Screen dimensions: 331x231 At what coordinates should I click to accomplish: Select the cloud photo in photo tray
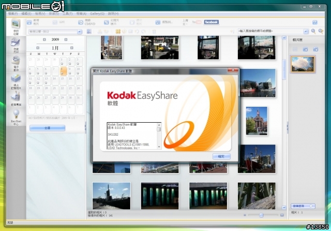303,64
